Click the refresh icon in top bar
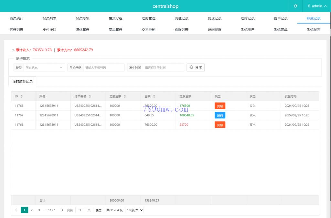 tap(295, 6)
